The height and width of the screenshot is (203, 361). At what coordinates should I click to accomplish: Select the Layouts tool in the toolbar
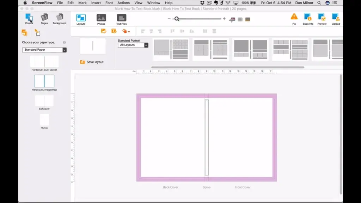(81, 18)
